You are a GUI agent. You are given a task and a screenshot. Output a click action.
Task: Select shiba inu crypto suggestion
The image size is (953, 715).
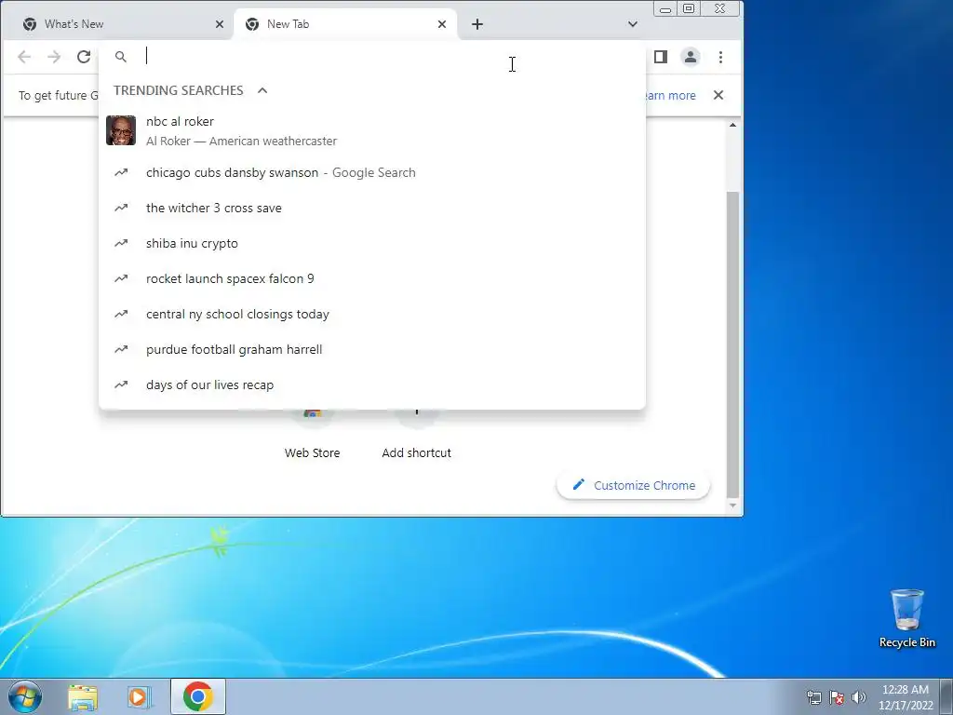(372, 243)
